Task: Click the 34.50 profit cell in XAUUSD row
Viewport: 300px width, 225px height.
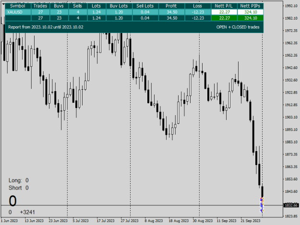Action: [172, 12]
